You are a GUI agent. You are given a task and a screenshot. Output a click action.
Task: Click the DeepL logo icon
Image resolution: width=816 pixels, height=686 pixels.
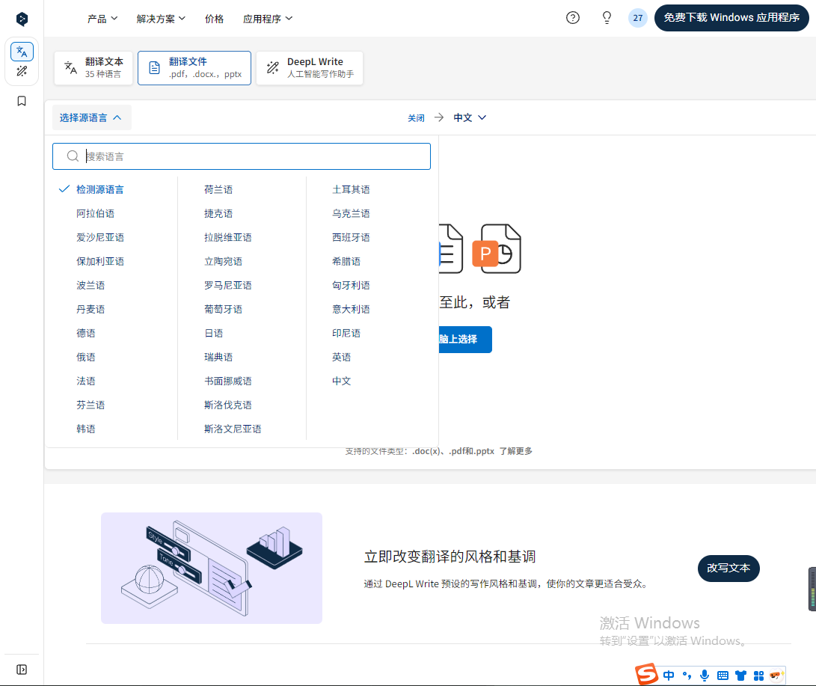22,19
